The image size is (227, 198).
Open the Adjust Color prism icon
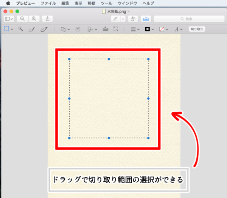tap(105, 29)
